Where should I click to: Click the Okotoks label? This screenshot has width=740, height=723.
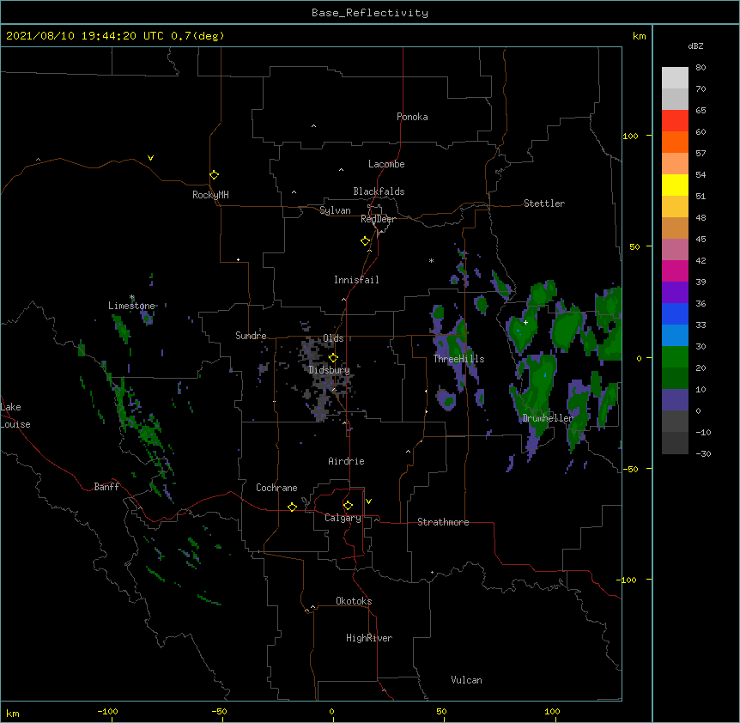tap(354, 601)
